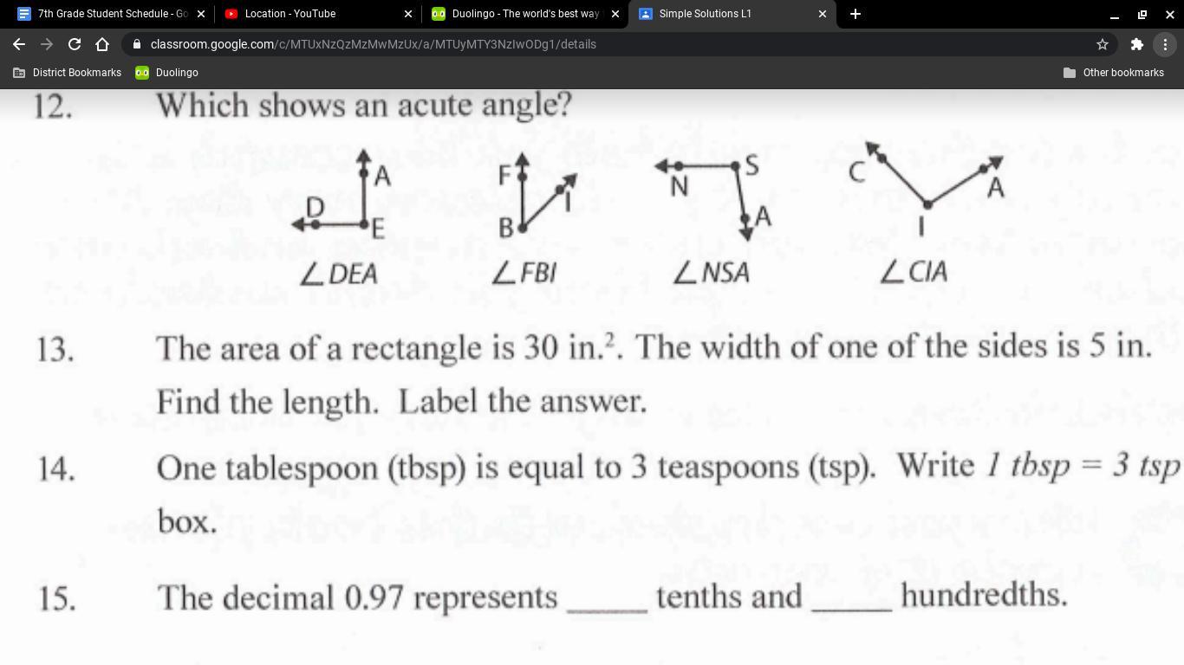Screen dimensions: 1184x665
Task: Click the line starting 'The area of a rectangle'
Action: coord(654,347)
